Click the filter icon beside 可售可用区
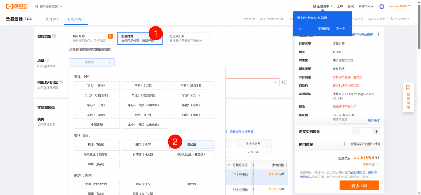 point(229,165)
